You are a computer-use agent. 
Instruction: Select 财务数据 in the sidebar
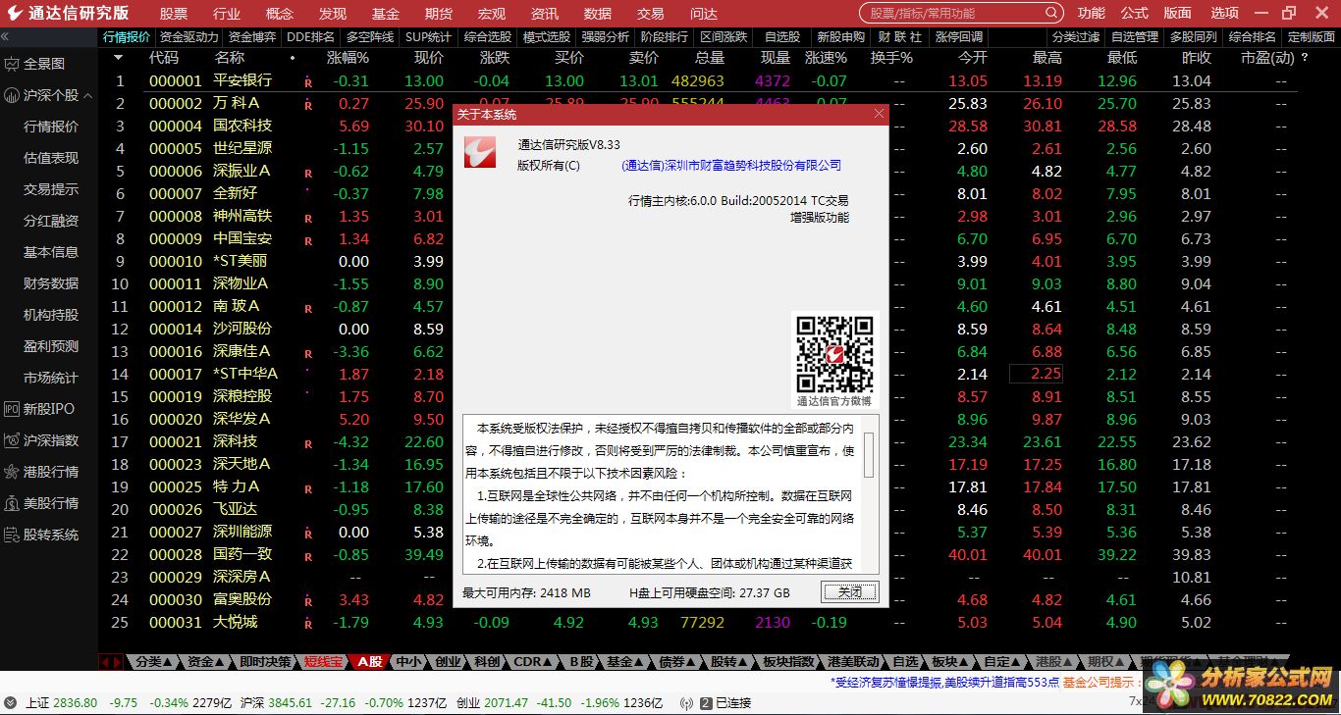51,283
